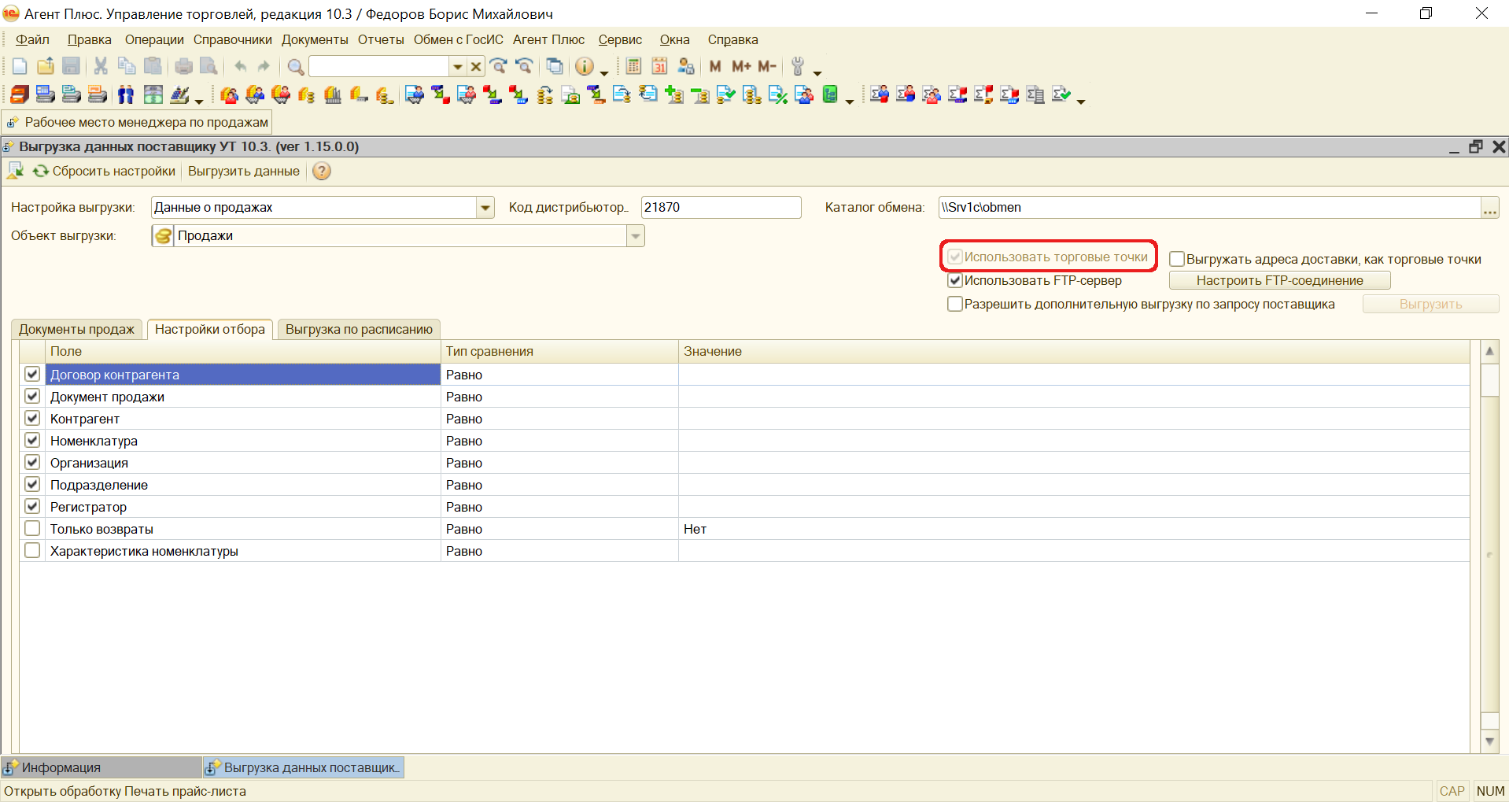Click the wrench service tools icon
Image resolution: width=1509 pixels, height=802 pixels.
click(798, 67)
